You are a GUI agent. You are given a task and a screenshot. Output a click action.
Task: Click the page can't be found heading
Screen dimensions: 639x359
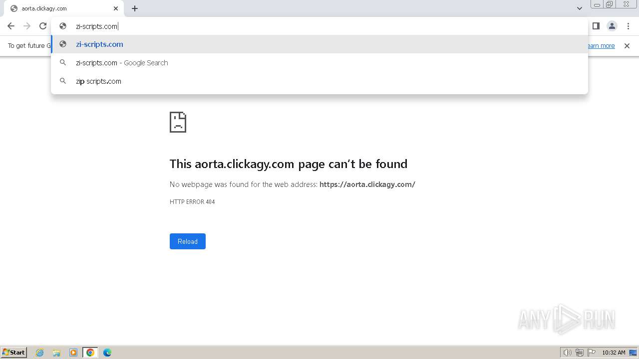(x=289, y=164)
